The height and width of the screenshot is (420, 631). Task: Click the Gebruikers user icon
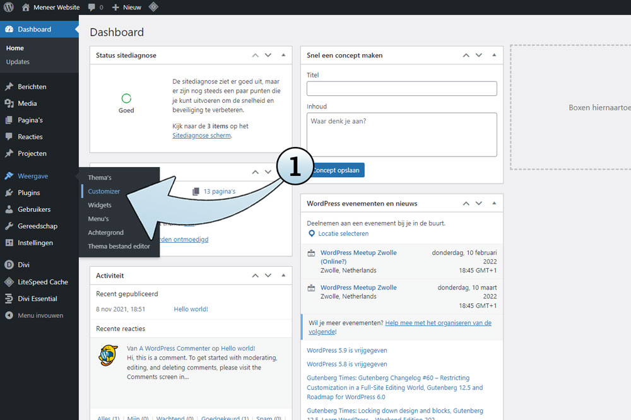(x=9, y=209)
